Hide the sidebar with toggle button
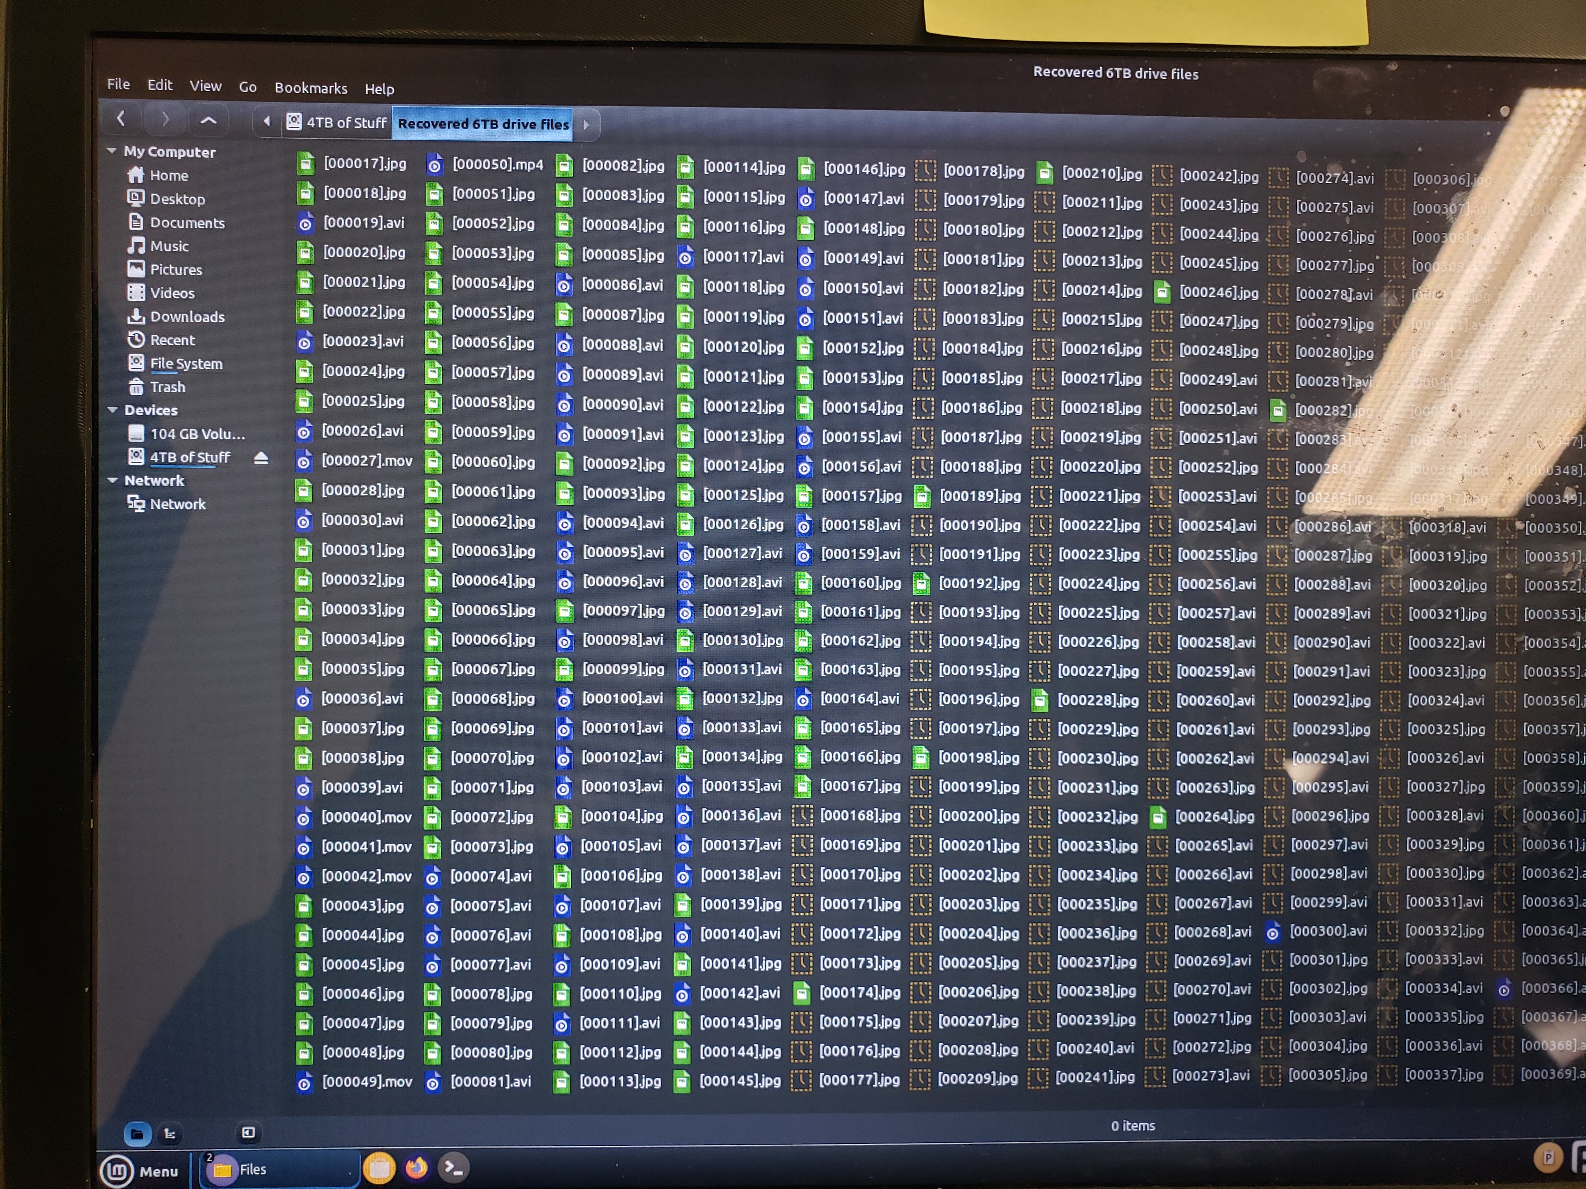This screenshot has height=1189, width=1586. point(248,1132)
